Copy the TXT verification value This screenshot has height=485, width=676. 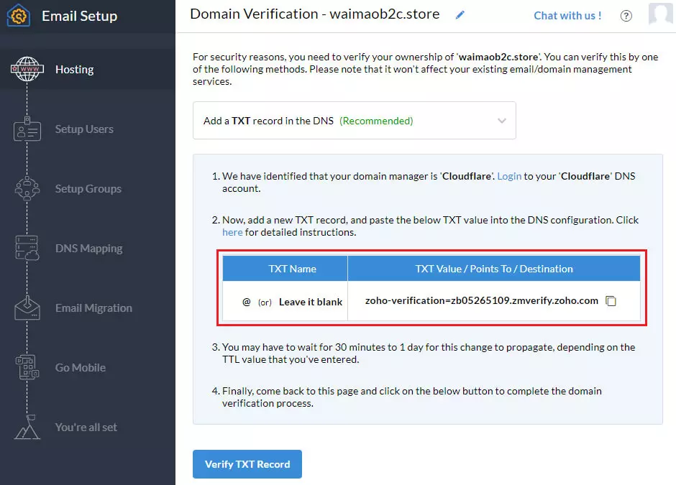(x=611, y=300)
